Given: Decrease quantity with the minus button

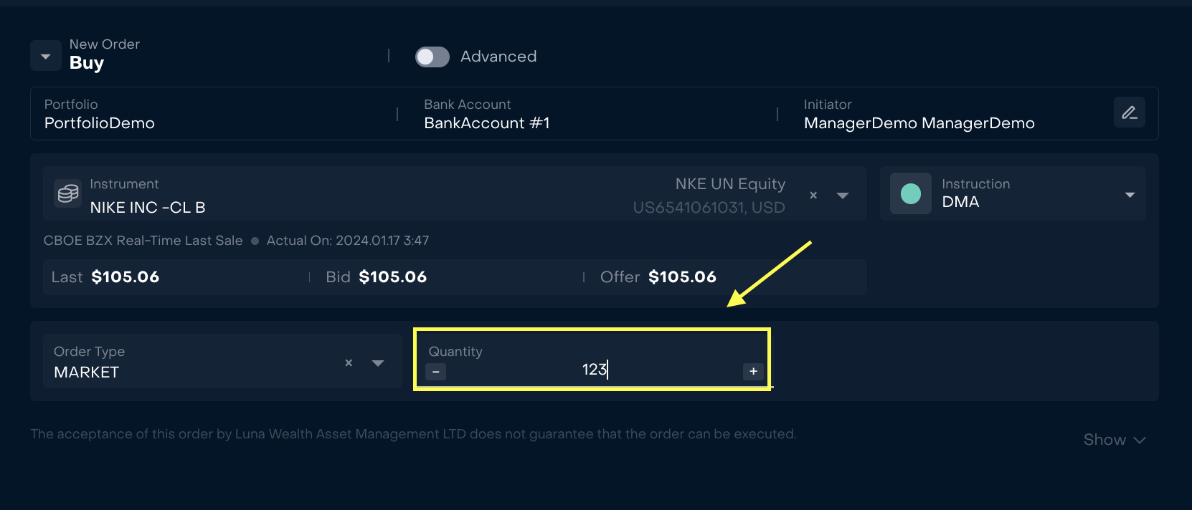Looking at the screenshot, I should (x=435, y=372).
